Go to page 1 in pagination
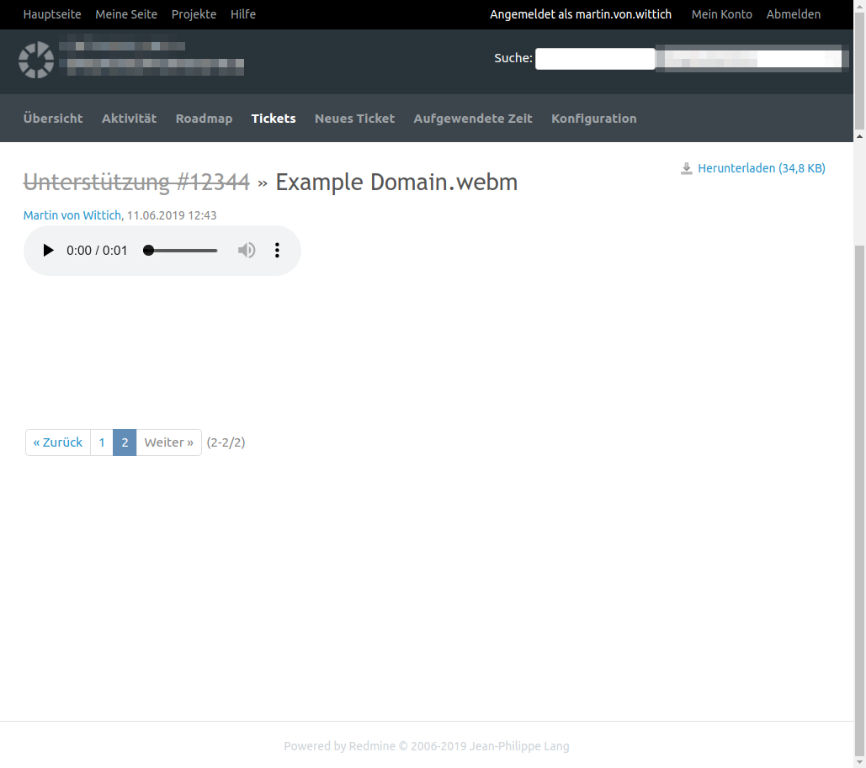866x768 pixels. coord(102,442)
